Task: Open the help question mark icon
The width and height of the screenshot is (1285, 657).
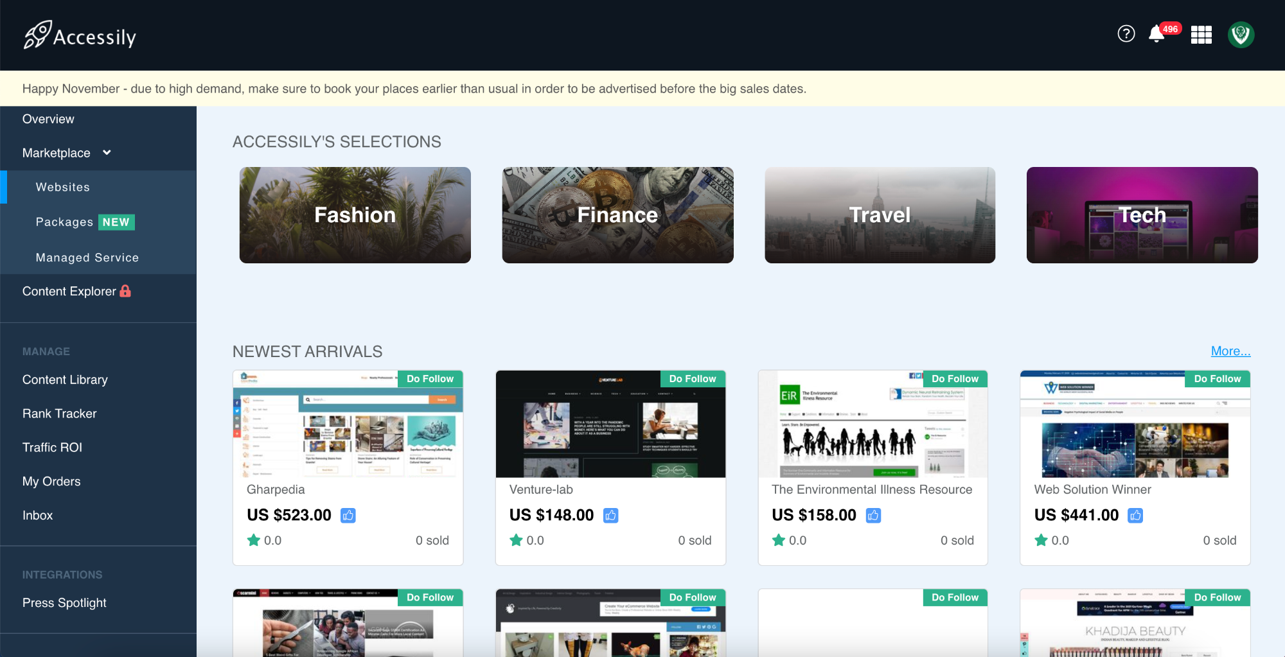Action: tap(1126, 34)
